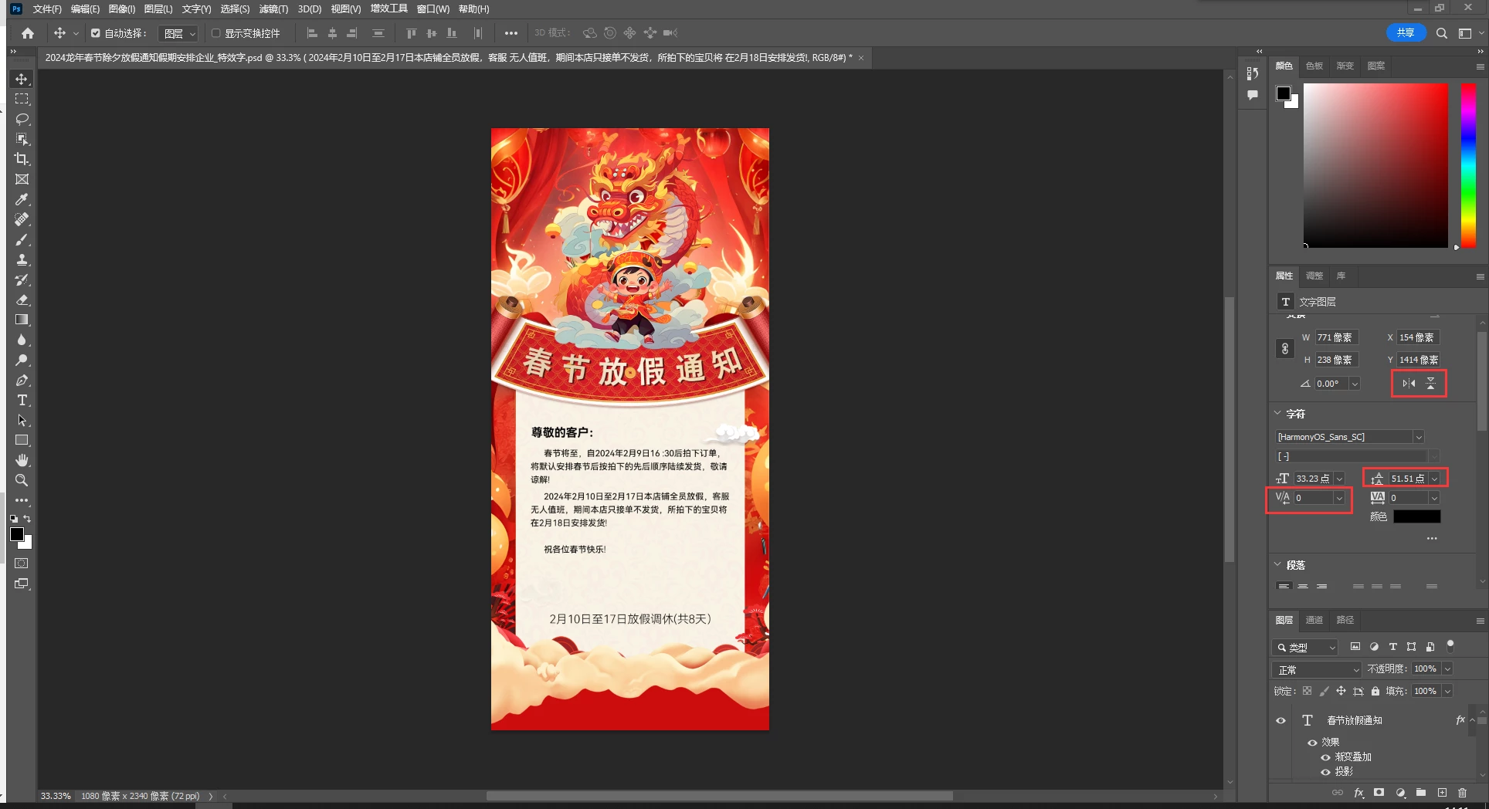
Task: Toggle lock all layer icon
Action: (x=1375, y=691)
